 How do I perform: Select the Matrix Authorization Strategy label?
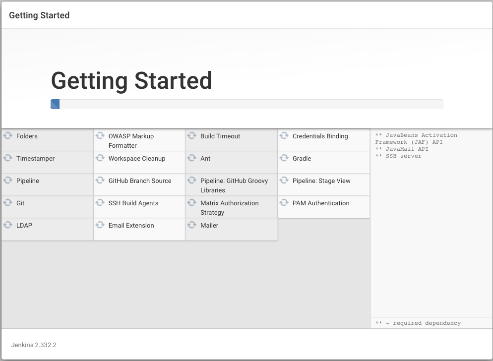[x=230, y=208]
